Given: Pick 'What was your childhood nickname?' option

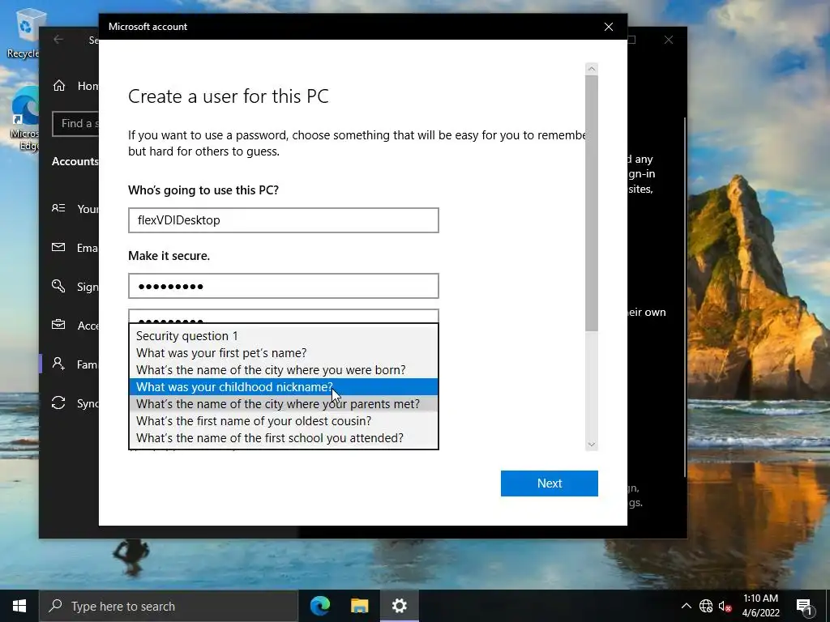Looking at the screenshot, I should (283, 386).
